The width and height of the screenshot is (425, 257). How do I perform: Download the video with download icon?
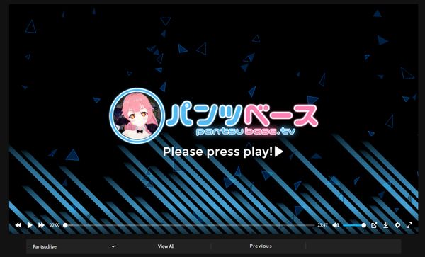click(386, 225)
